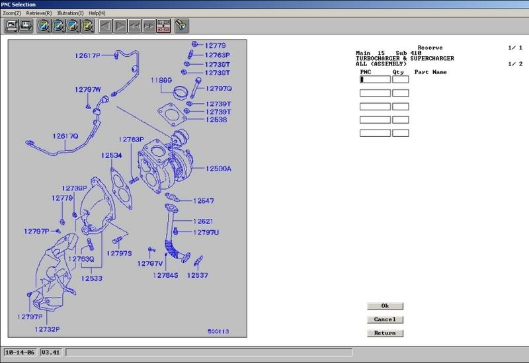Click the fourth yellow magnifier toolbar icon
Image resolution: width=529 pixels, height=363 pixels.
click(87, 26)
